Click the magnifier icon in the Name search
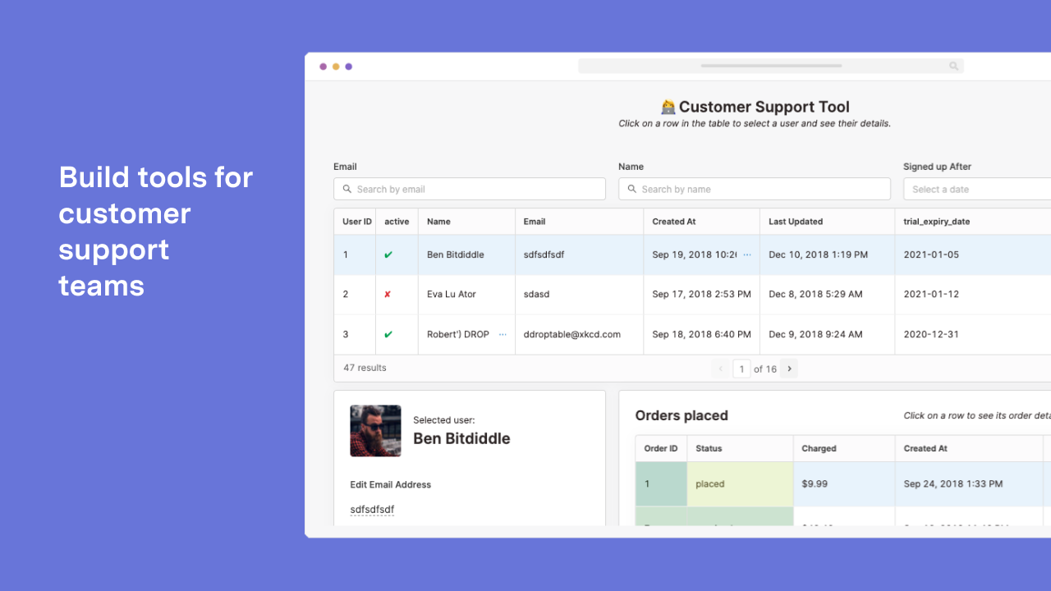 (x=631, y=189)
